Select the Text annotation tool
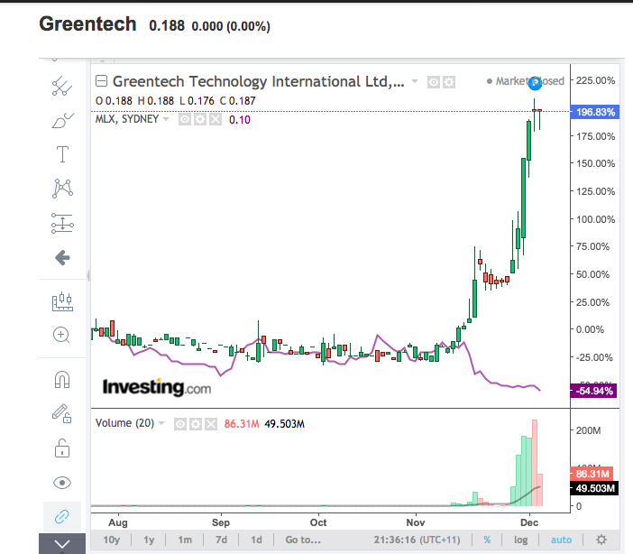This screenshot has height=554, width=633. 62,154
